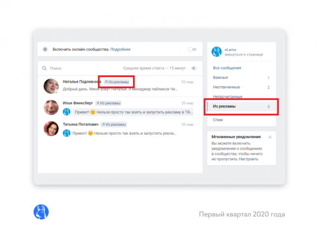Click the eLama logo at bottom left
The image size is (319, 235).
(41, 212)
